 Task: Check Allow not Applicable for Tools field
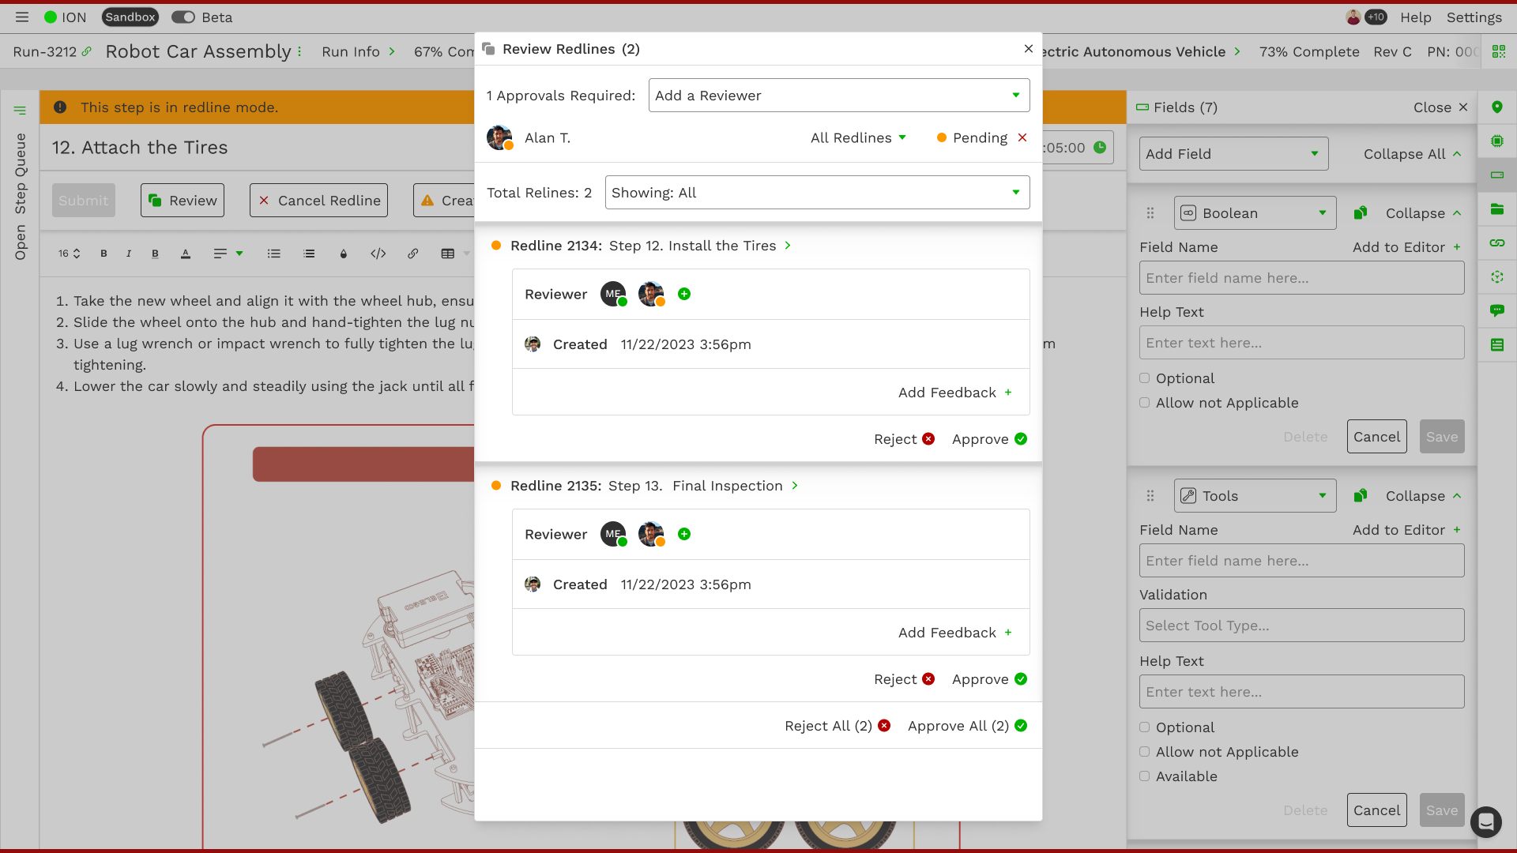(1144, 752)
